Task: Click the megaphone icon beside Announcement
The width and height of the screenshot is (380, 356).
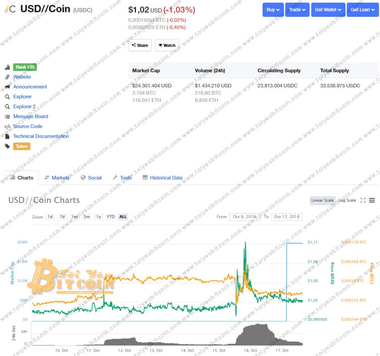Action: coord(7,87)
